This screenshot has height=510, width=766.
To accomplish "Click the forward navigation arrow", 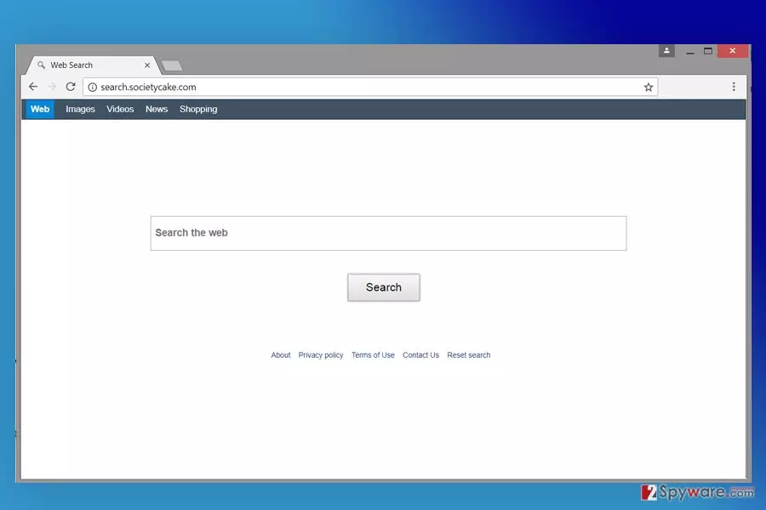I will (x=52, y=87).
